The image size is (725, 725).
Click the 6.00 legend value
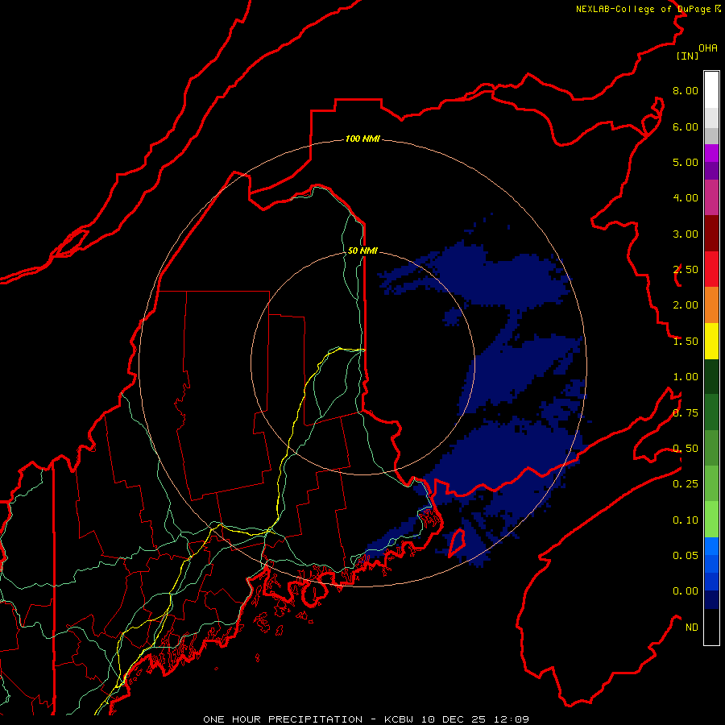coord(686,126)
